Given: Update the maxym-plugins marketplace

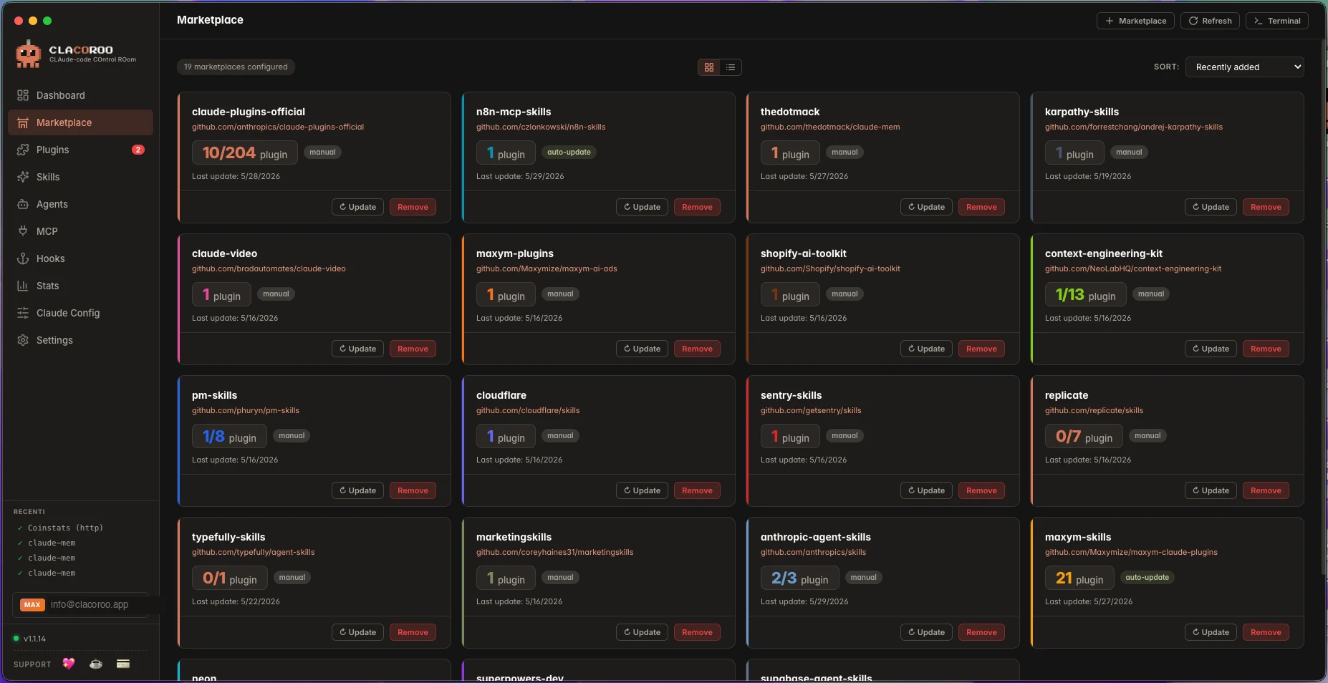Looking at the screenshot, I should point(642,349).
